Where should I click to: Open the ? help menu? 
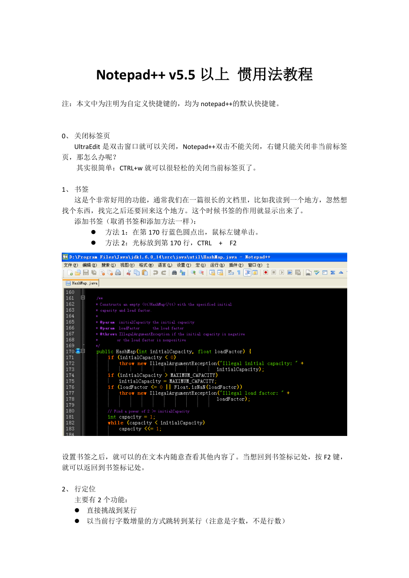tap(268, 265)
